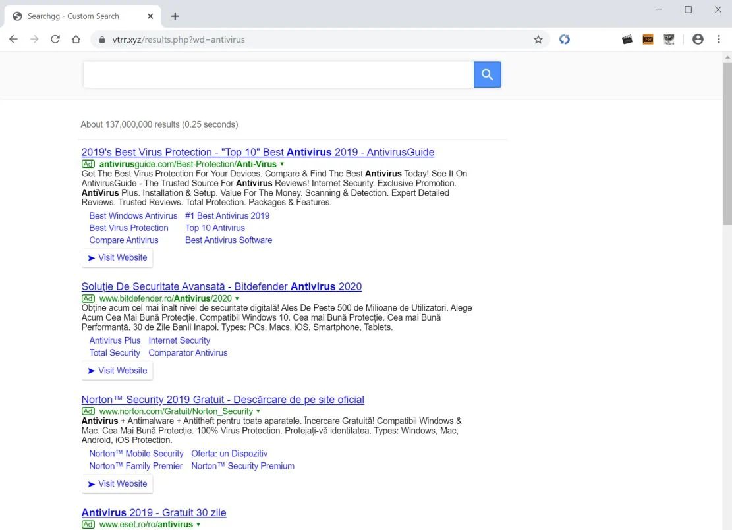Viewport: 732px width, 530px height.
Task: Click Visit Website under Bitdefender ad
Action: click(x=117, y=371)
